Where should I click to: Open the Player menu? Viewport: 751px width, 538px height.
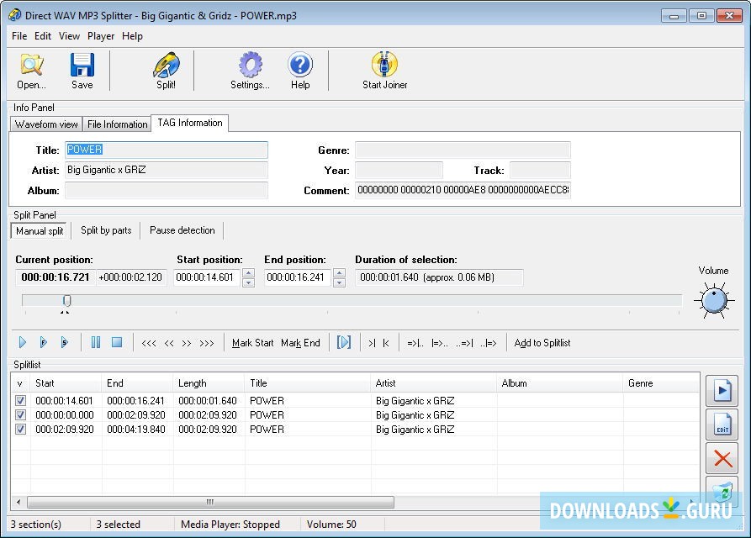(x=101, y=36)
